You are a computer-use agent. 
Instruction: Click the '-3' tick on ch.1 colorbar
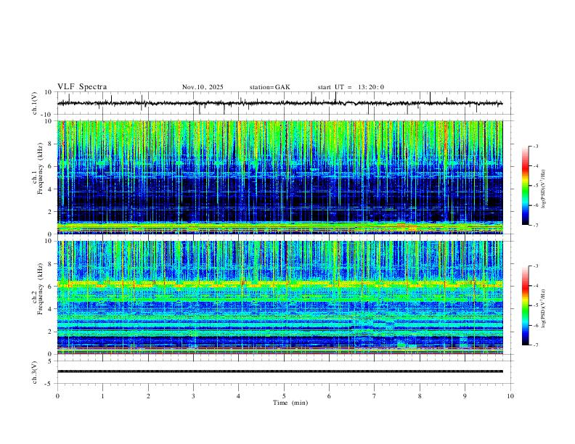pos(535,146)
